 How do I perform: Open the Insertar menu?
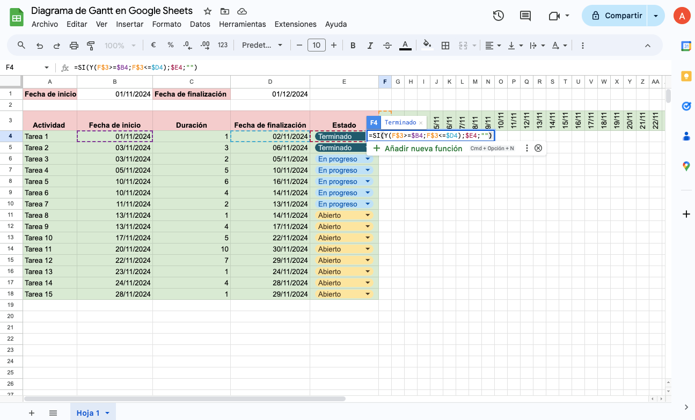129,24
